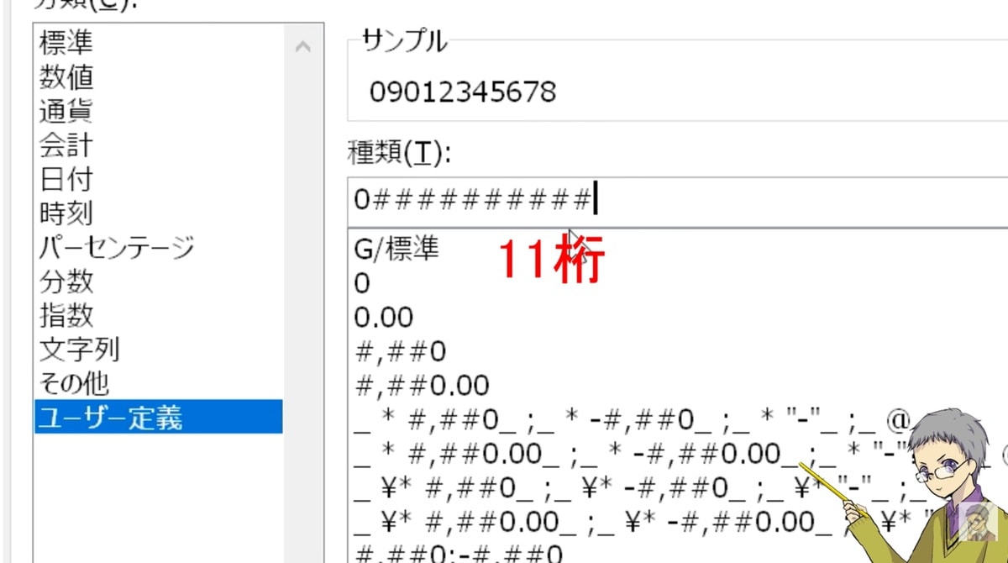Choose その他 category
This screenshot has height=563, width=1008.
tap(74, 383)
